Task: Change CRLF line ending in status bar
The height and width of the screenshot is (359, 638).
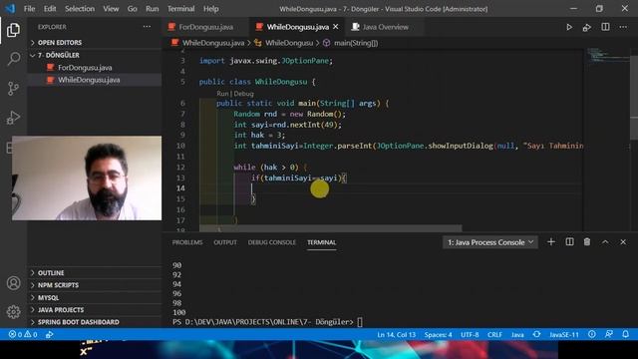Action: pos(494,335)
